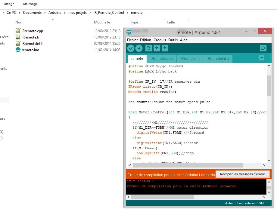
Task: Create new sketch with New icon
Action: point(148,48)
